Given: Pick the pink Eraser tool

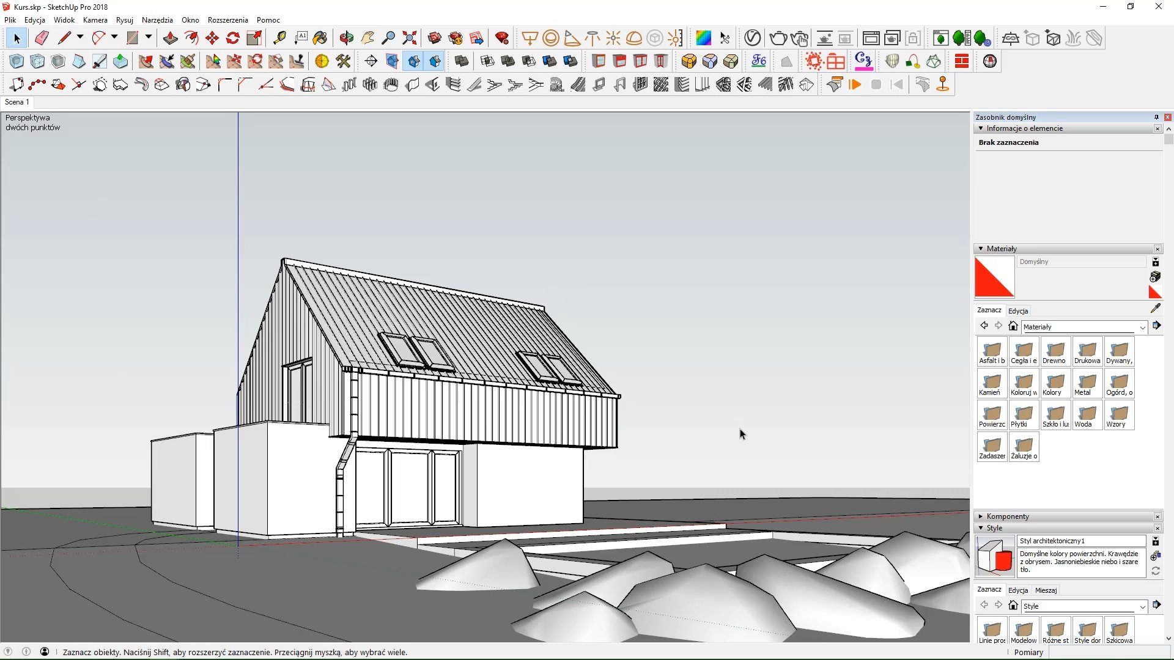Looking at the screenshot, I should click(x=42, y=38).
